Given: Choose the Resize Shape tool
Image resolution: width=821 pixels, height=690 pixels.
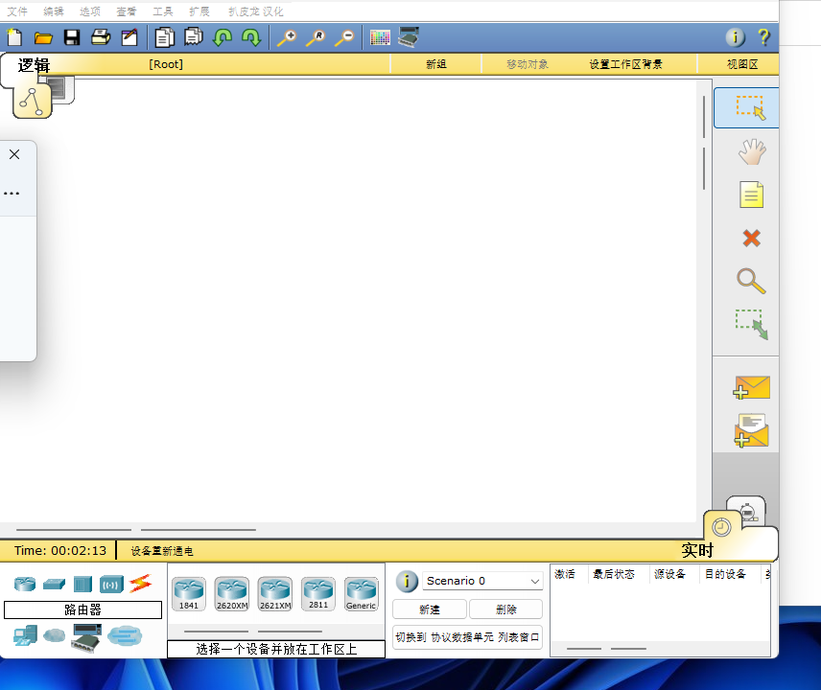Looking at the screenshot, I should [x=751, y=324].
